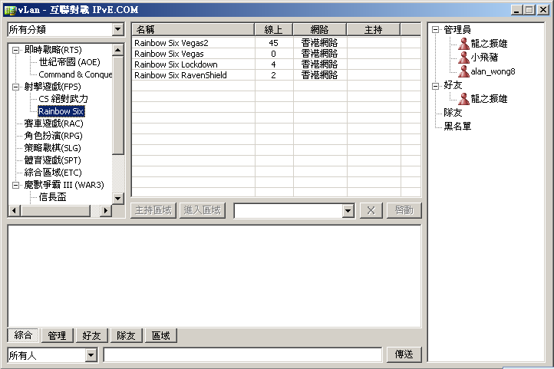Select the Rainbow Six Lockdown row

tap(276, 64)
